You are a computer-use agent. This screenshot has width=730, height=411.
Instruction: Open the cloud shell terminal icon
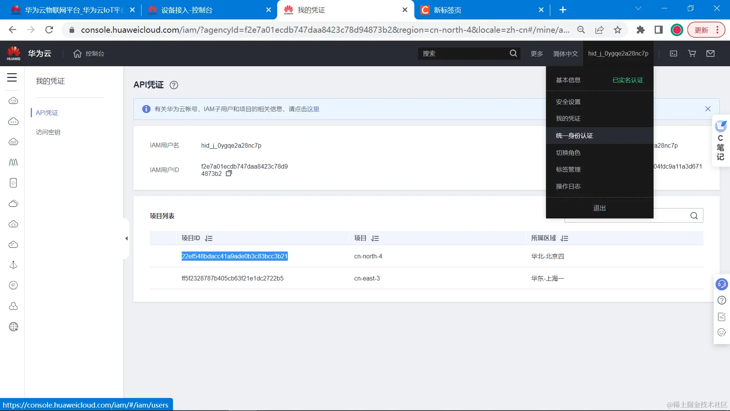pyautogui.click(x=673, y=54)
